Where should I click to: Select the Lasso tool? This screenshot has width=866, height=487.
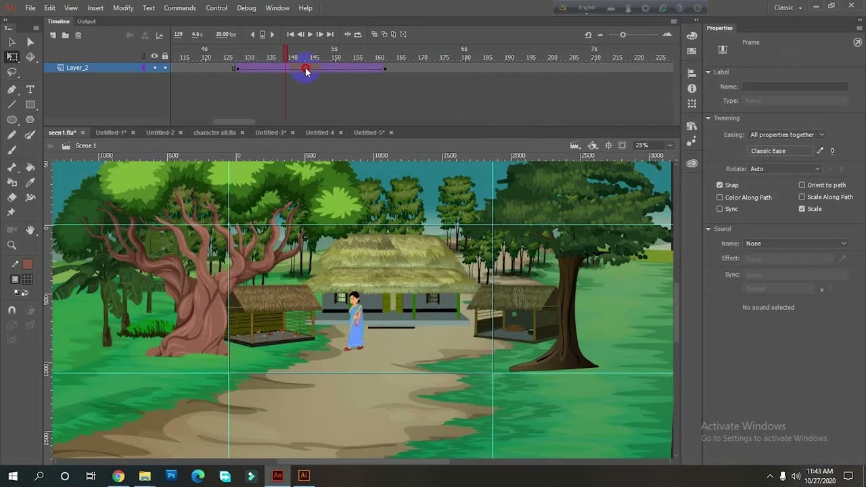pyautogui.click(x=12, y=73)
